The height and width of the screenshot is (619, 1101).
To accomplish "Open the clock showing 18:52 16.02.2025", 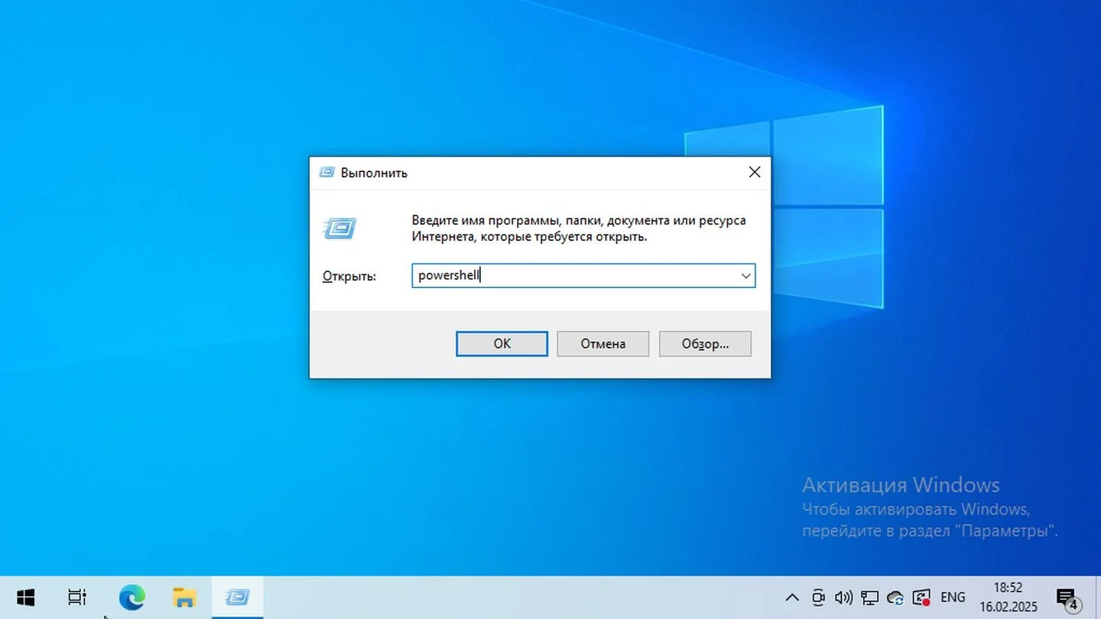I will (x=1008, y=598).
